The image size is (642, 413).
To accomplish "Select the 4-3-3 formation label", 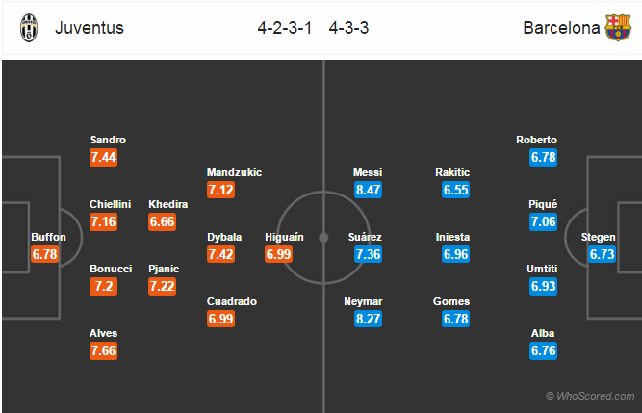I will 348,28.
